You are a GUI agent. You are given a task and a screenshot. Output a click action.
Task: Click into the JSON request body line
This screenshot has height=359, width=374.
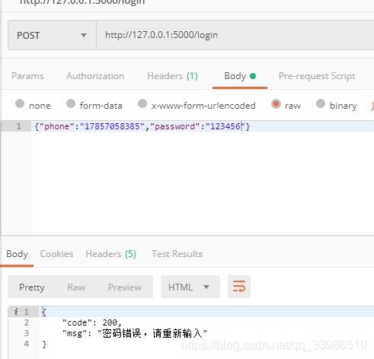(x=203, y=126)
